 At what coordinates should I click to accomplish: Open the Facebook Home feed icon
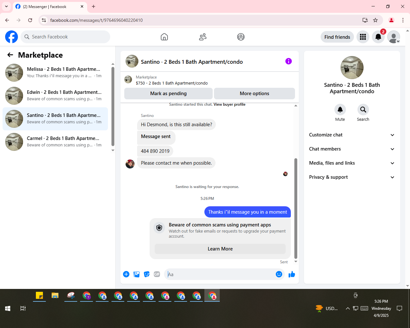[164, 37]
